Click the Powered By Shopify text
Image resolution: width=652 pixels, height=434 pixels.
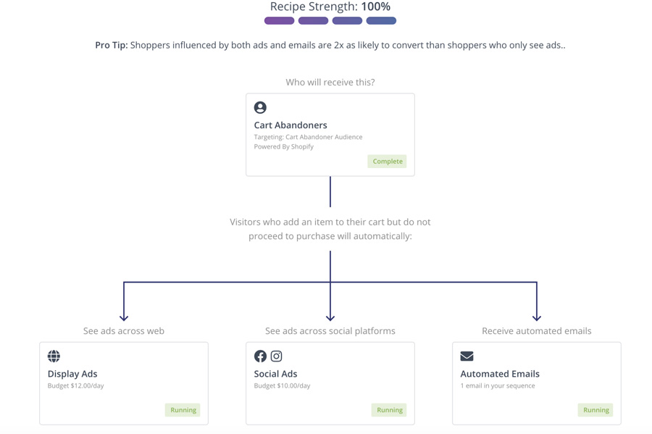click(283, 146)
